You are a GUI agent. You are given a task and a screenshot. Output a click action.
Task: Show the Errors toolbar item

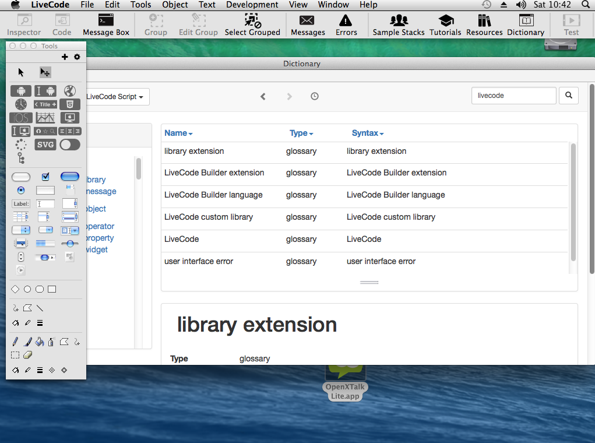[346, 25]
